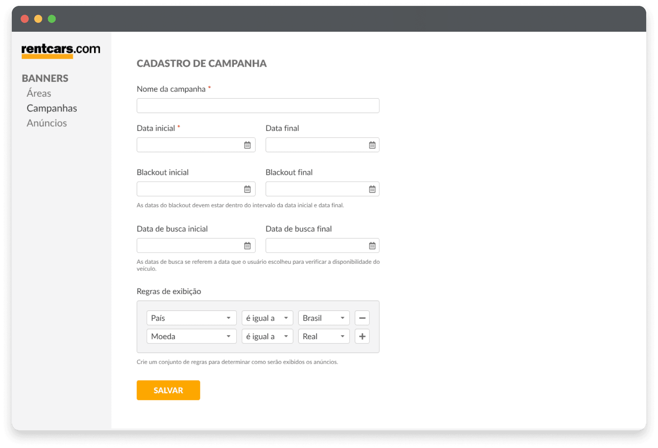Open the Moeda field dropdown

pos(191,336)
